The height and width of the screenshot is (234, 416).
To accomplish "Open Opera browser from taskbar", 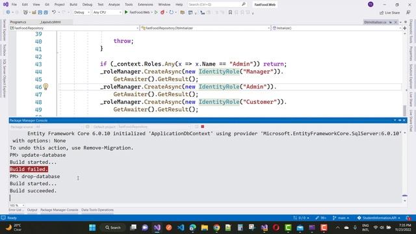I will (x=276, y=227).
